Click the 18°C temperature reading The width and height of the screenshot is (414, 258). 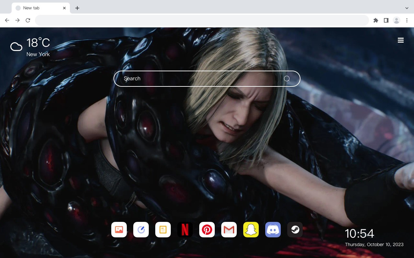click(38, 43)
